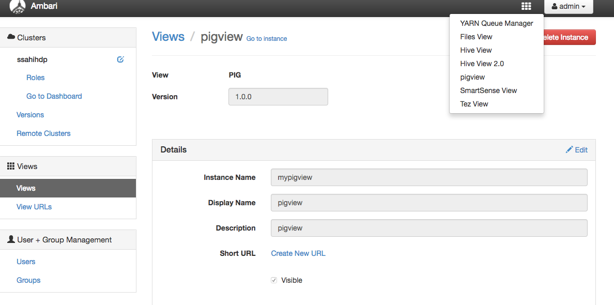Click the admin user icon in top bar
Viewport: 614px width, 305px height.
pyautogui.click(x=555, y=6)
